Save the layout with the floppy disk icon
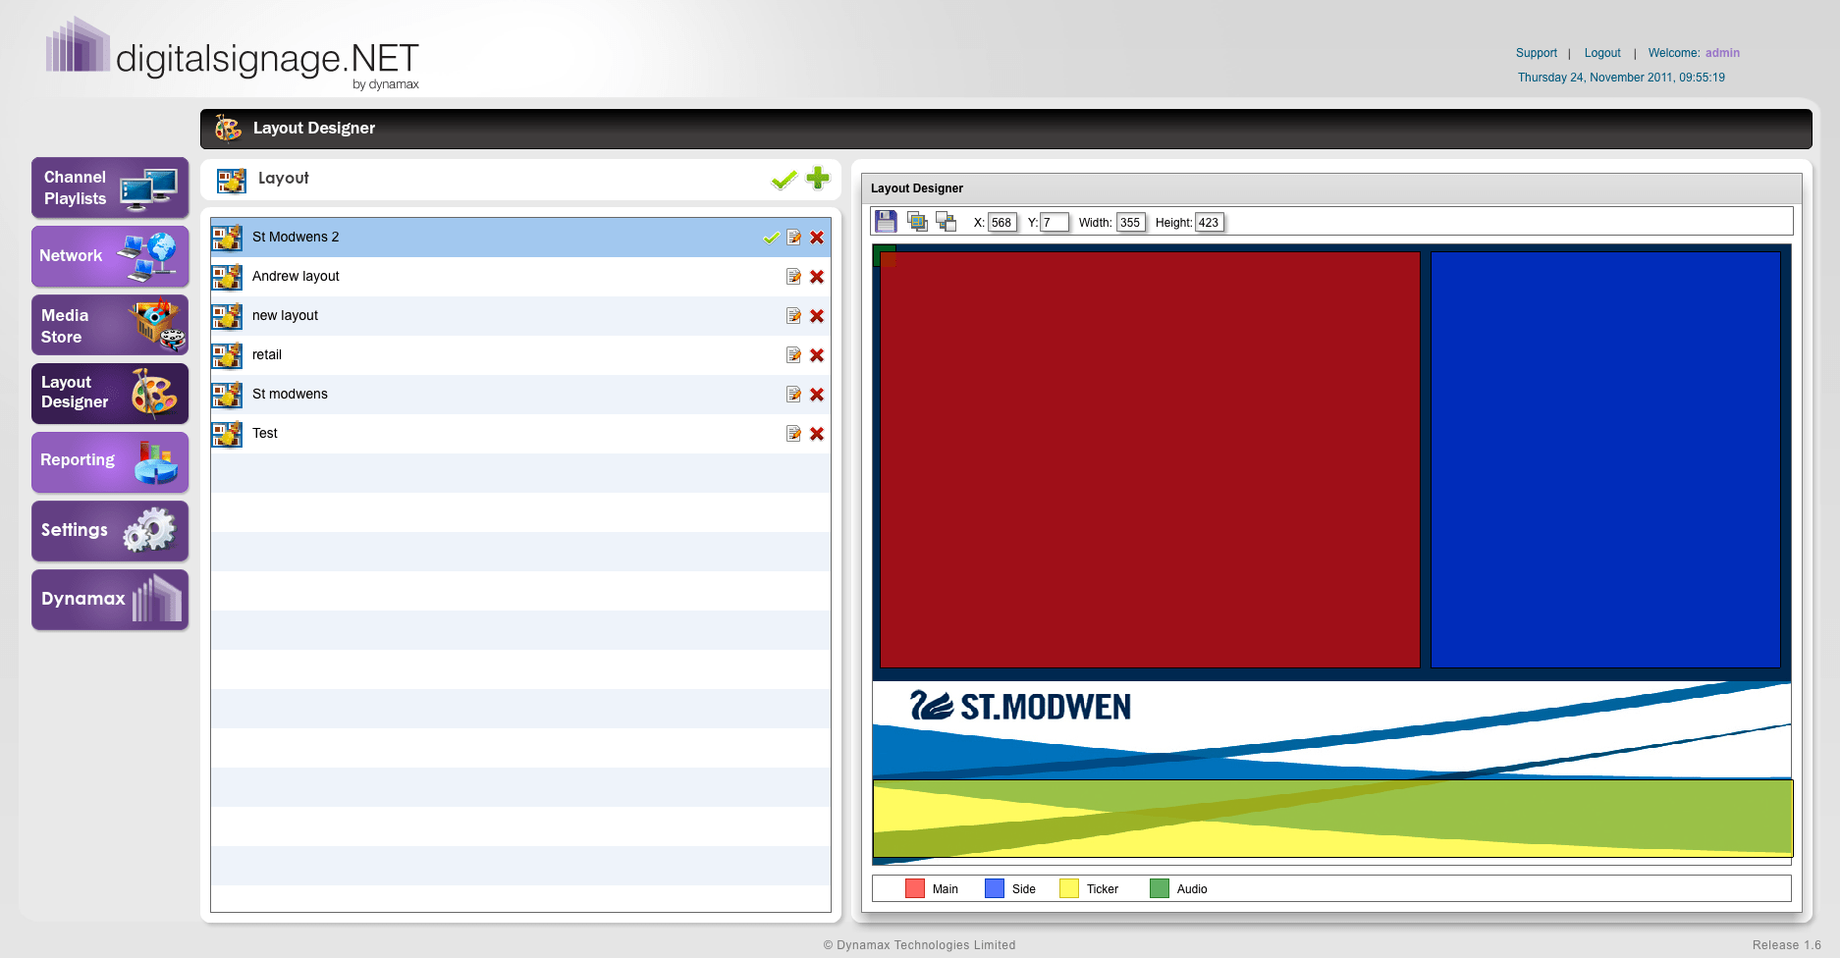Viewport: 1840px width, 958px height. [x=886, y=222]
